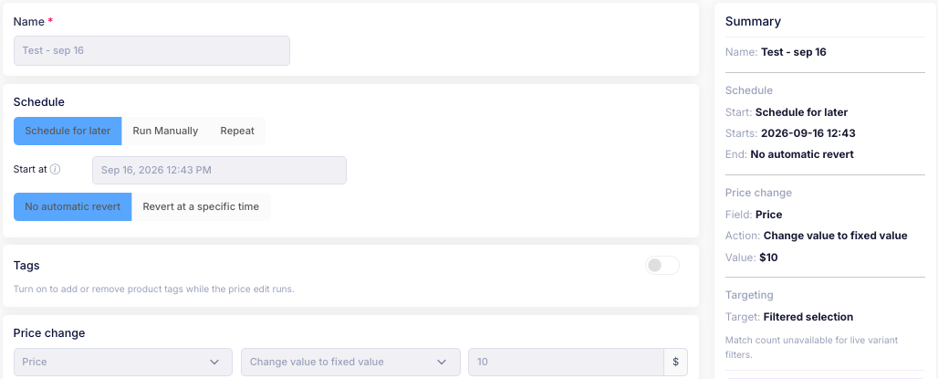Click the chevron in the Change value dropdown
The width and height of the screenshot is (938, 379).
coord(442,363)
